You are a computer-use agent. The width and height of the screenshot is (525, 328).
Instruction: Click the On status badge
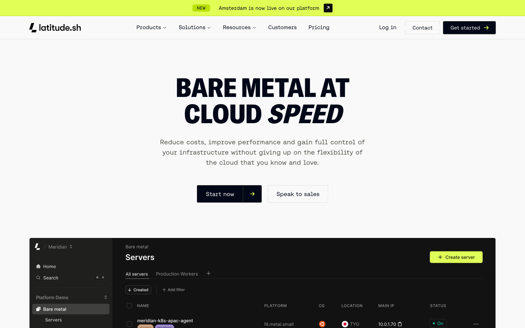(x=438, y=324)
